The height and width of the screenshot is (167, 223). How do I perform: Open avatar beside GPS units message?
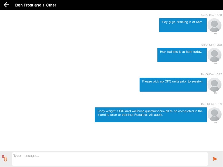(214, 85)
